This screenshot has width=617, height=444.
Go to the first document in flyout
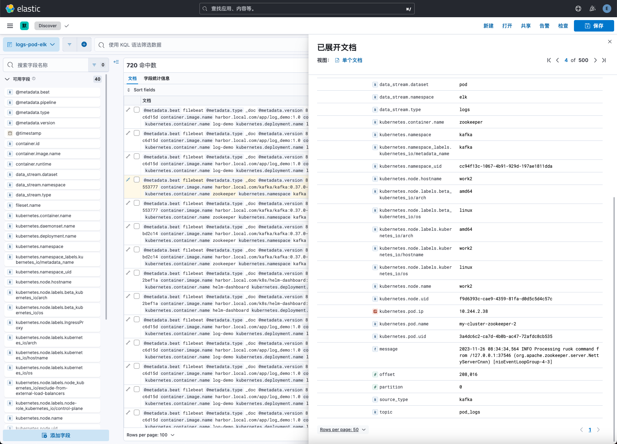549,60
